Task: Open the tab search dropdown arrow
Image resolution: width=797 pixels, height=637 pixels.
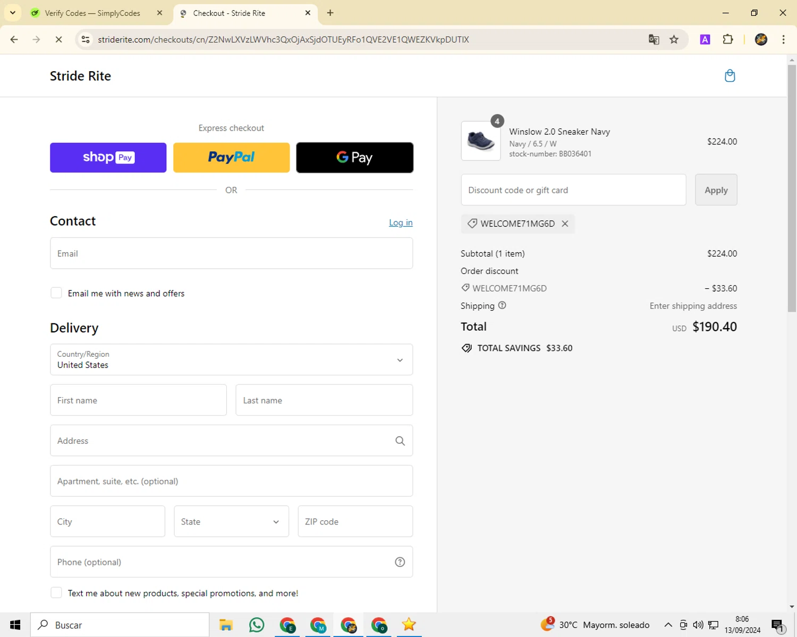Action: coord(13,13)
